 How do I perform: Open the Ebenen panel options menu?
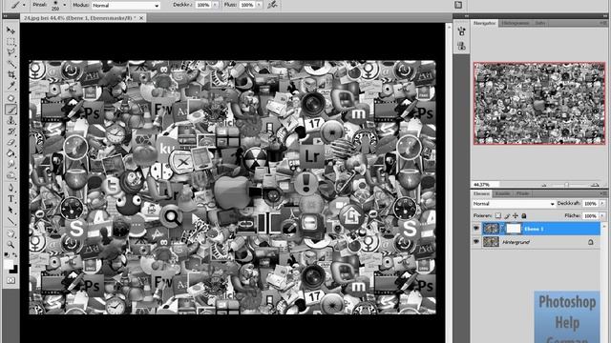(603, 193)
